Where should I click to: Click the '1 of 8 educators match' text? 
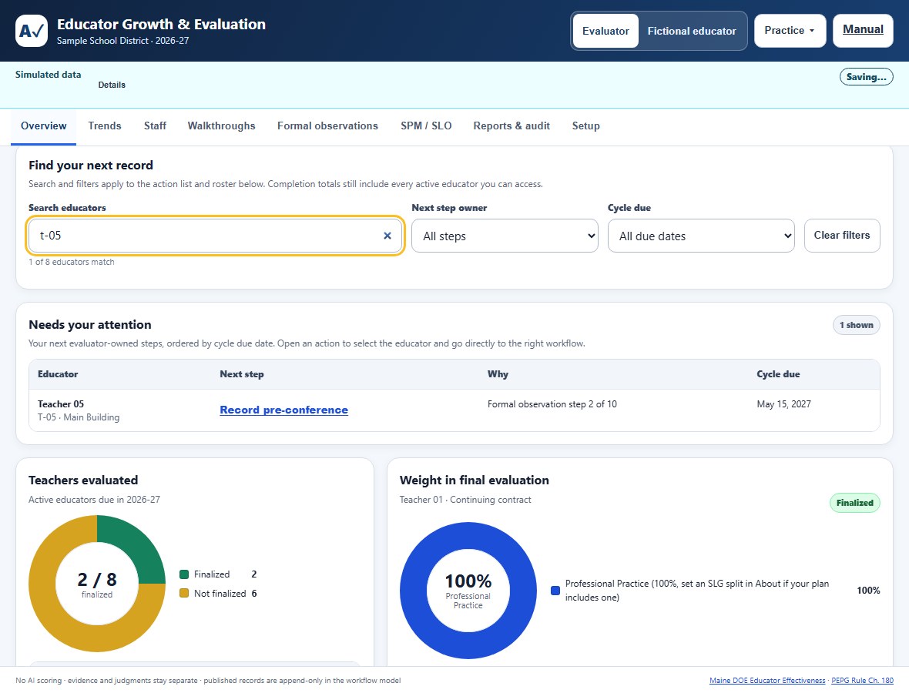point(72,262)
